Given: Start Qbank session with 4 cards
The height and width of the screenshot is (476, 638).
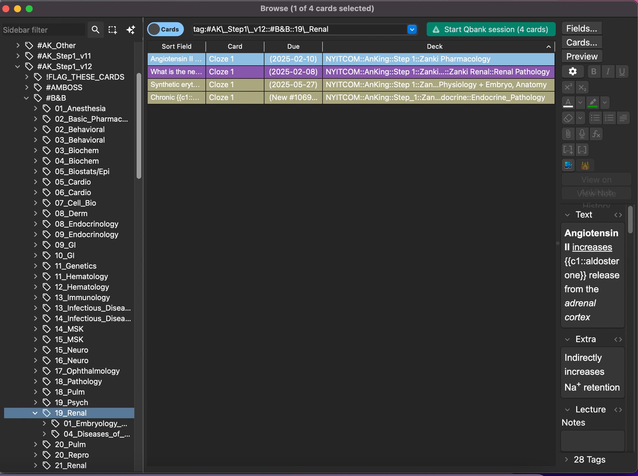Looking at the screenshot, I should [491, 29].
